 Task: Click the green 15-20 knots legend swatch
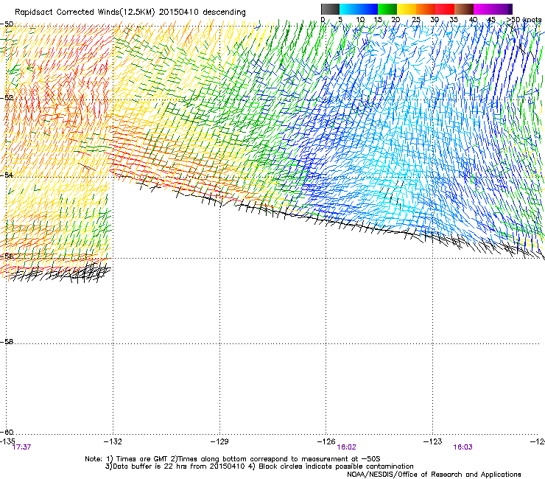tap(387, 9)
